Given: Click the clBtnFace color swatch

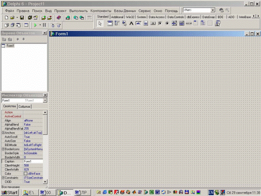Looking at the screenshot, I should pos(26,174).
